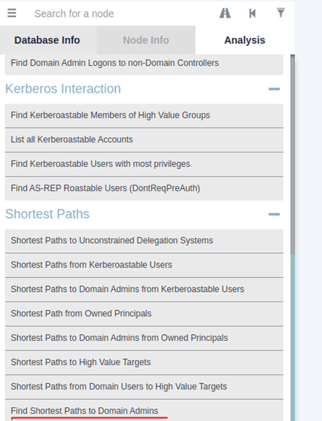
Task: Collapse the Kerberos Interaction section
Action: click(x=274, y=89)
